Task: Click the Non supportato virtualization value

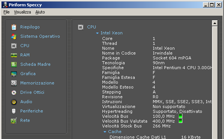Action: point(169,106)
